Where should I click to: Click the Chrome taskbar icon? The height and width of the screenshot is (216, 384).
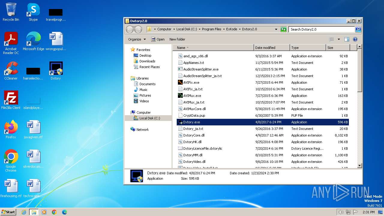point(54,212)
